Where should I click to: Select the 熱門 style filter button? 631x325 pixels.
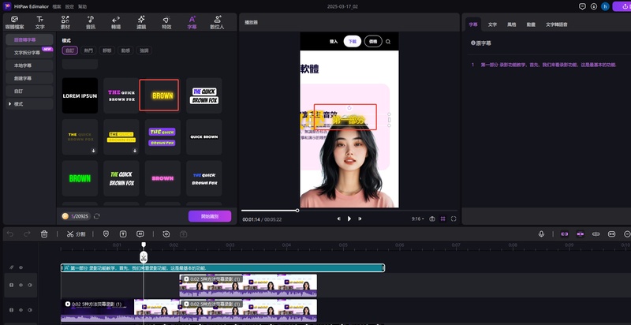88,50
